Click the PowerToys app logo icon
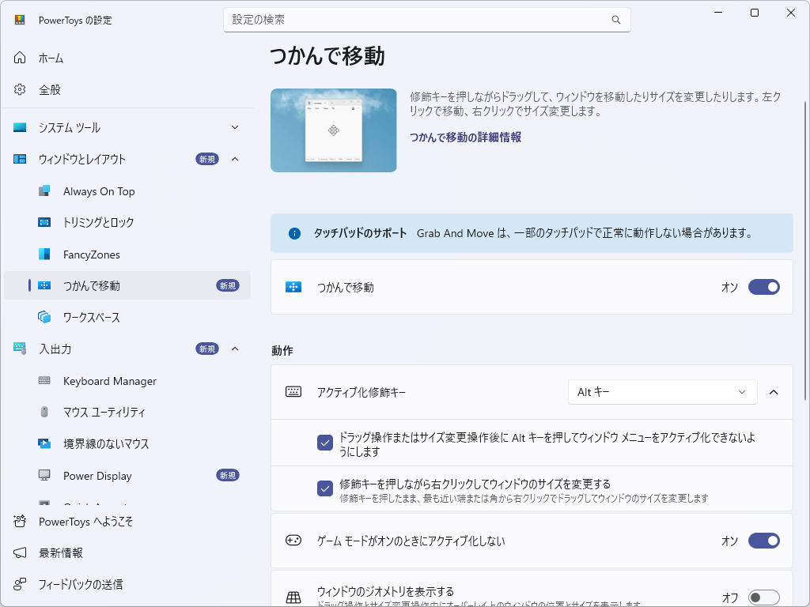The width and height of the screenshot is (810, 607). tap(20, 20)
